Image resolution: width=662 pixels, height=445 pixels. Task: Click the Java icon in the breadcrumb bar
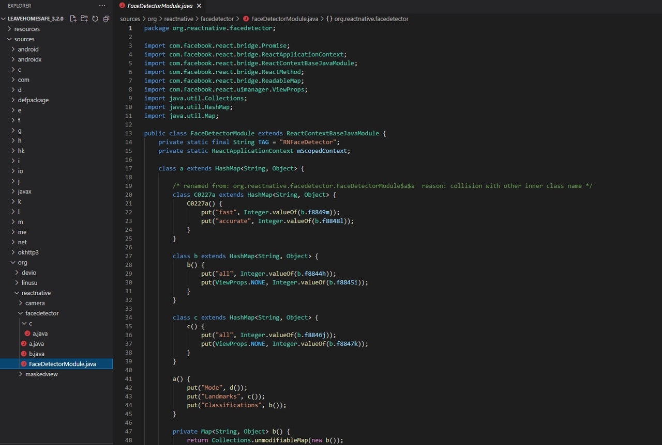pyautogui.click(x=246, y=19)
